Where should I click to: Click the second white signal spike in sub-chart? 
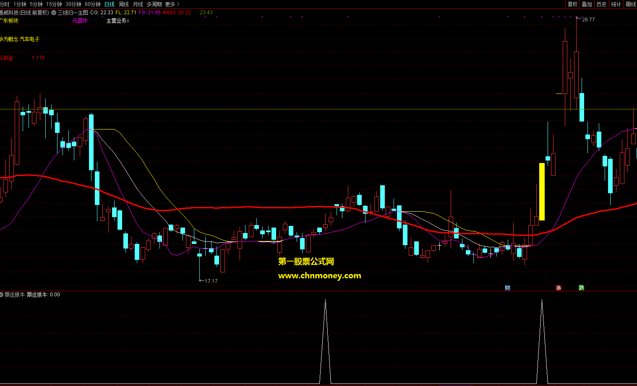point(542,342)
